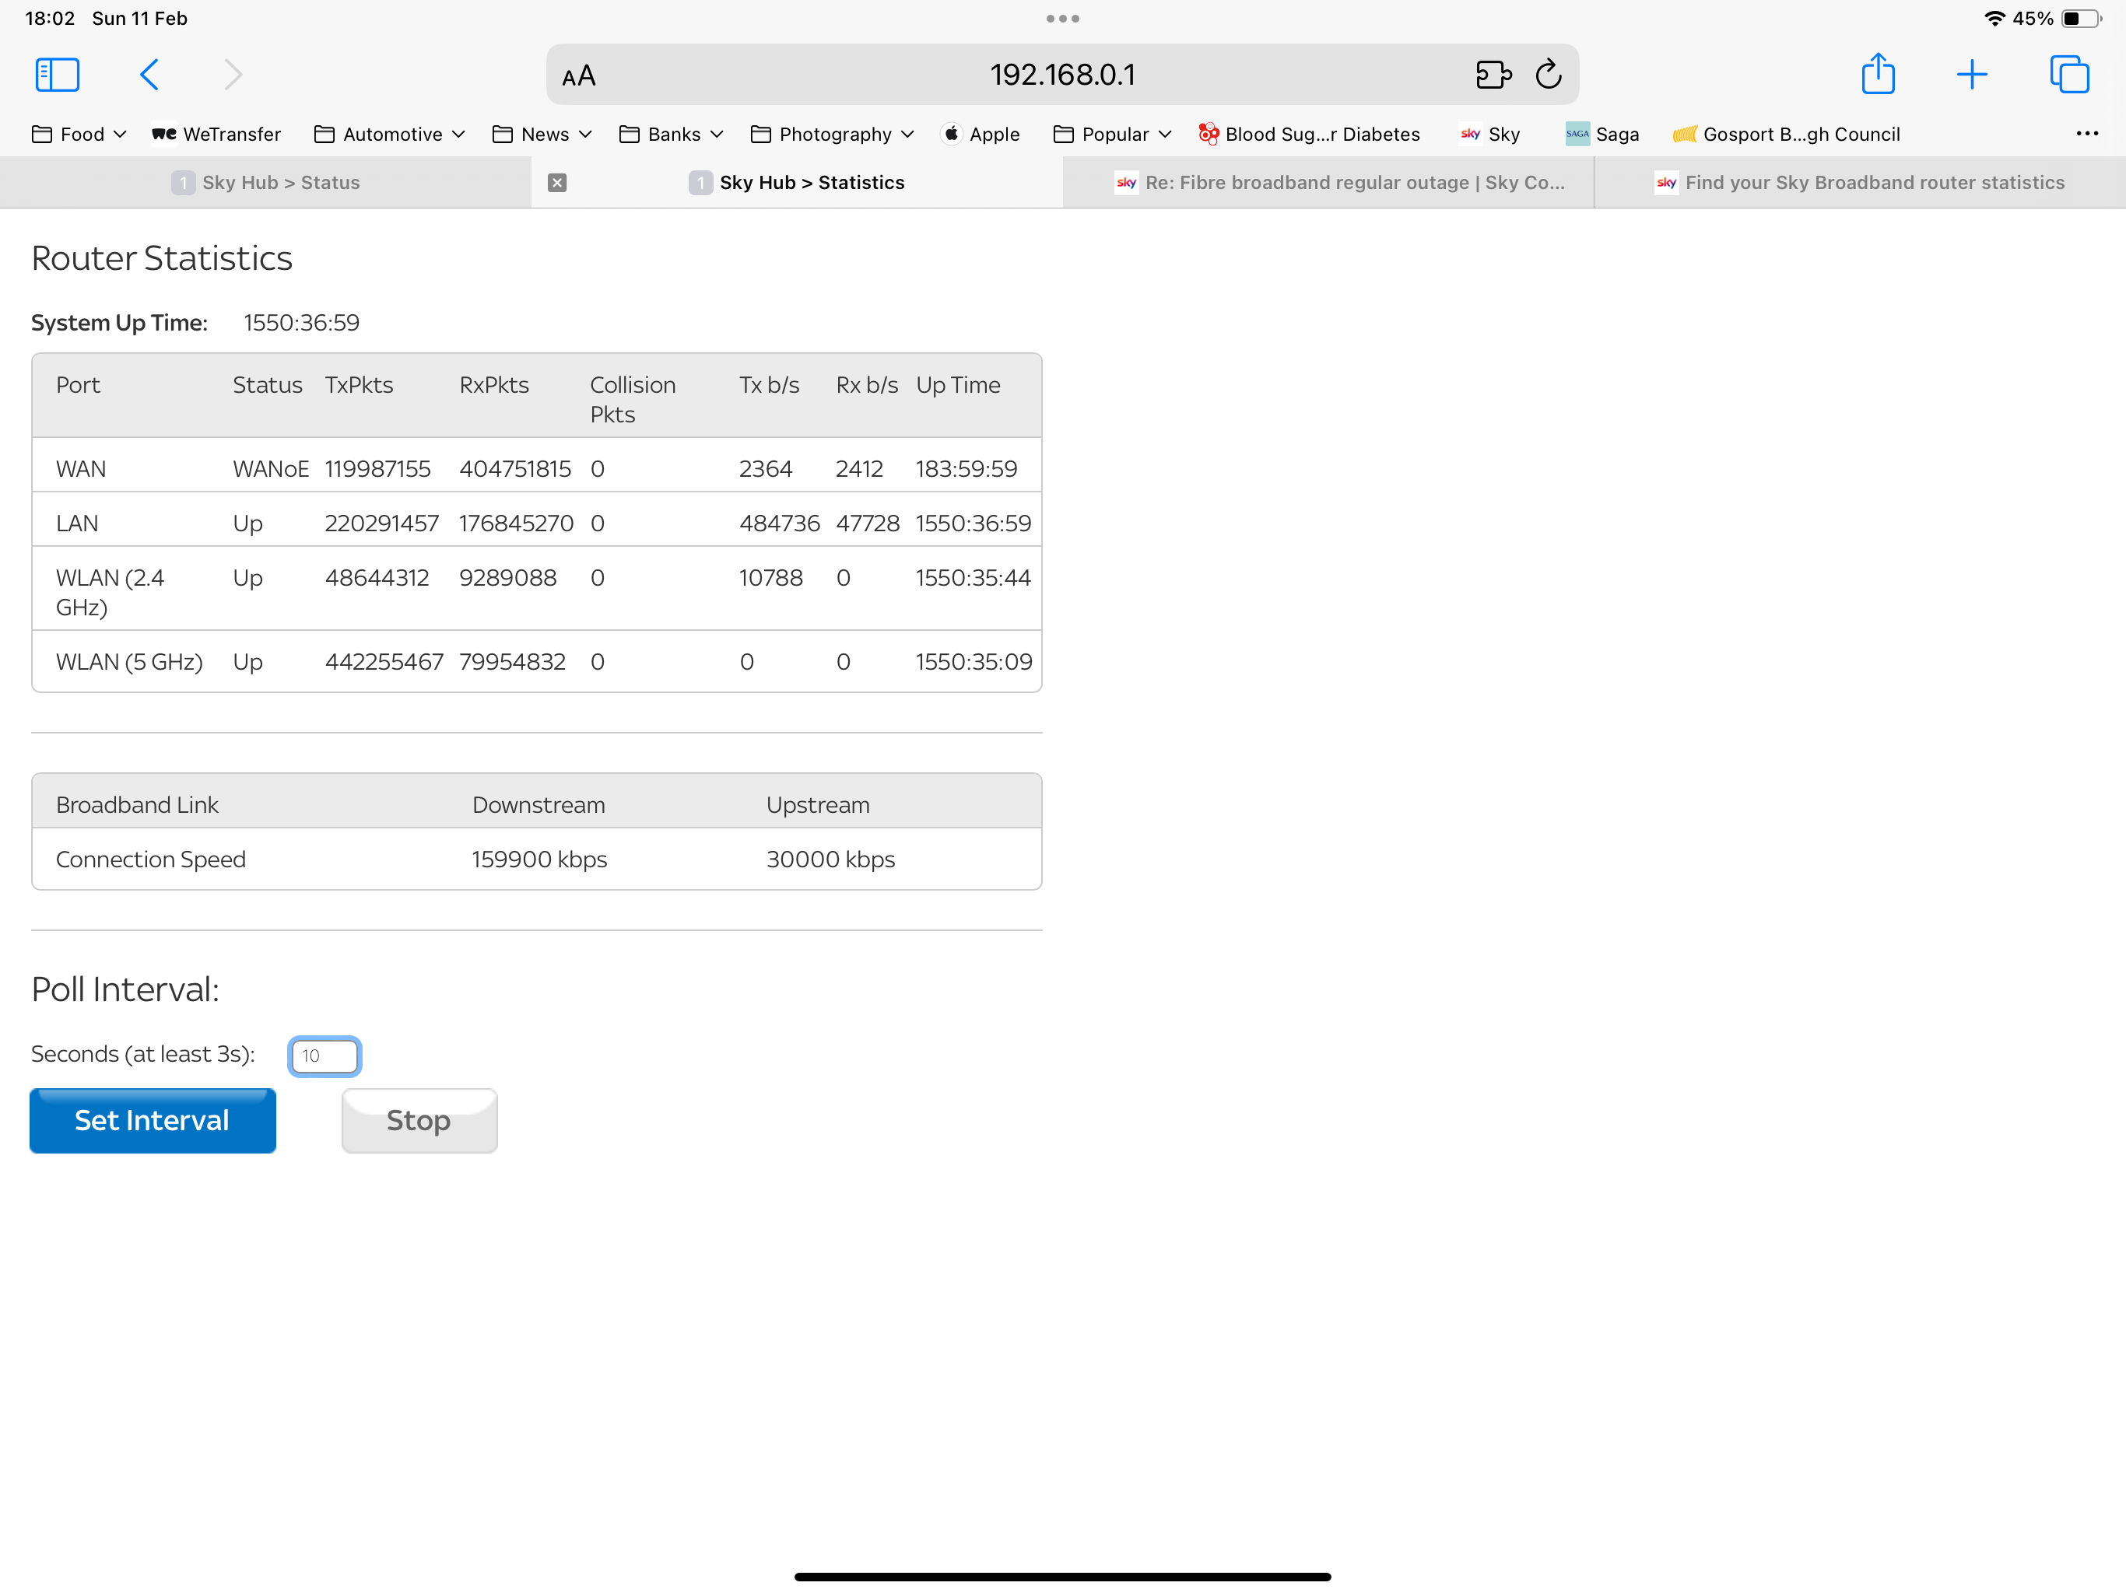
Task: Expand the Food bookmarks folder
Action: click(x=79, y=135)
